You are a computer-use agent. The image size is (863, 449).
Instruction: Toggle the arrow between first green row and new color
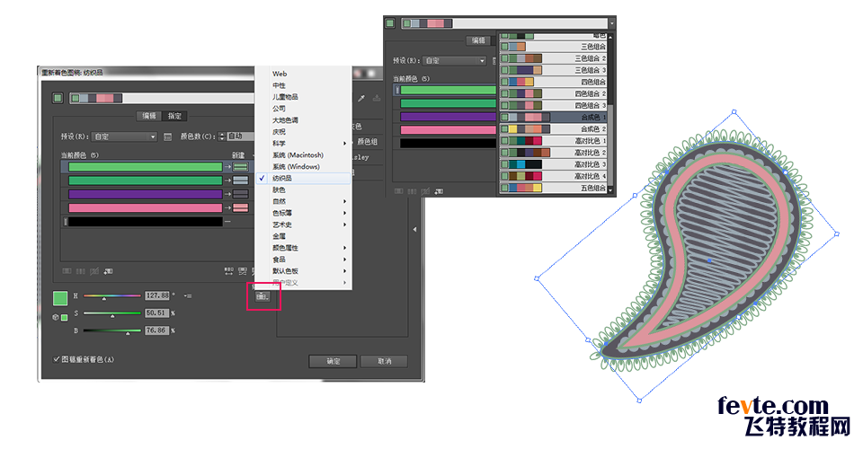[227, 166]
